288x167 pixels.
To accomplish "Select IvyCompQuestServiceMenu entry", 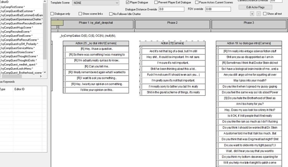I will coord(18,48).
